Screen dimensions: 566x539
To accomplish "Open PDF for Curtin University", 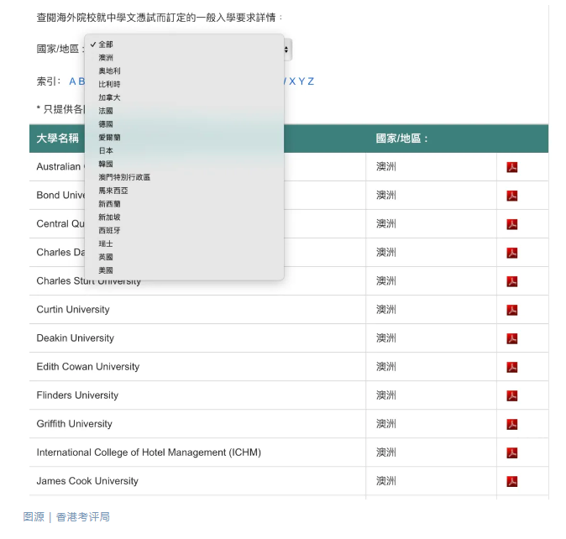I will [511, 310].
